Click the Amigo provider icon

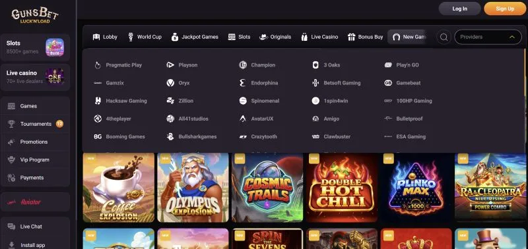coord(315,119)
